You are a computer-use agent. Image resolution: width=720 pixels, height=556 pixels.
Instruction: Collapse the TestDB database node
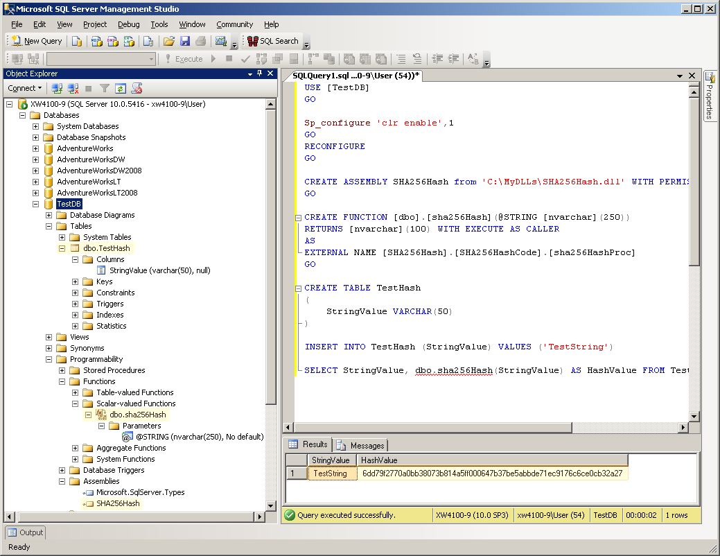click(x=36, y=204)
